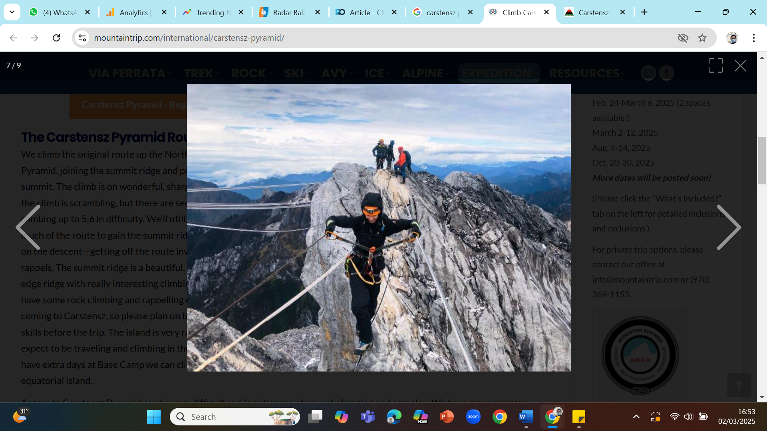Open Microsoft Teams from taskbar
The width and height of the screenshot is (767, 431).
[x=368, y=417]
